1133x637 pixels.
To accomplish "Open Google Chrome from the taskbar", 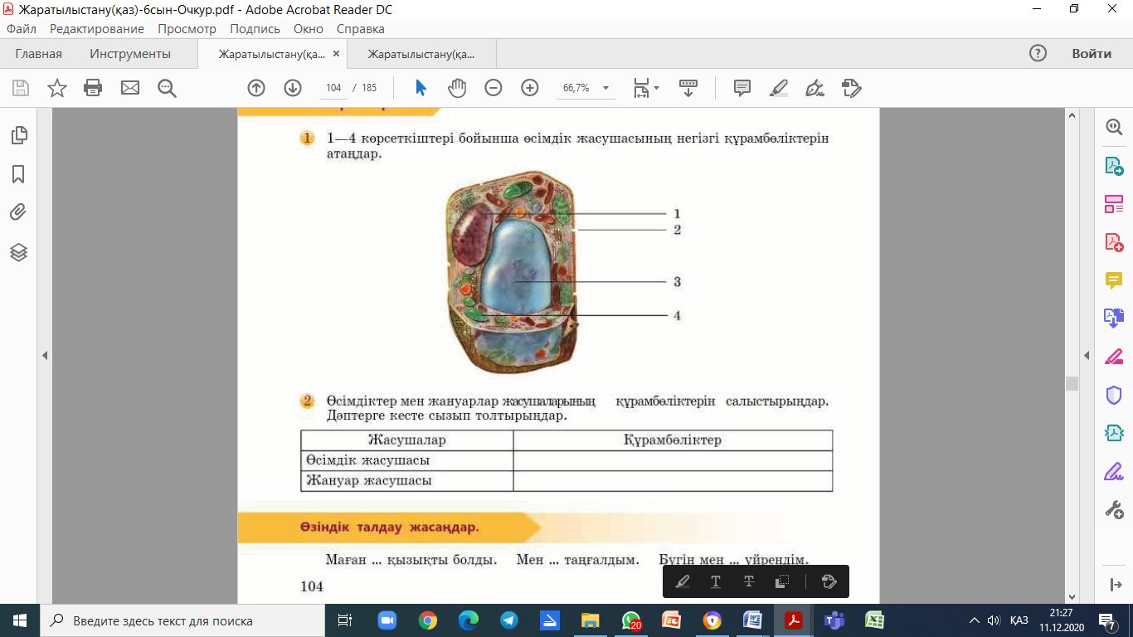I will [428, 620].
